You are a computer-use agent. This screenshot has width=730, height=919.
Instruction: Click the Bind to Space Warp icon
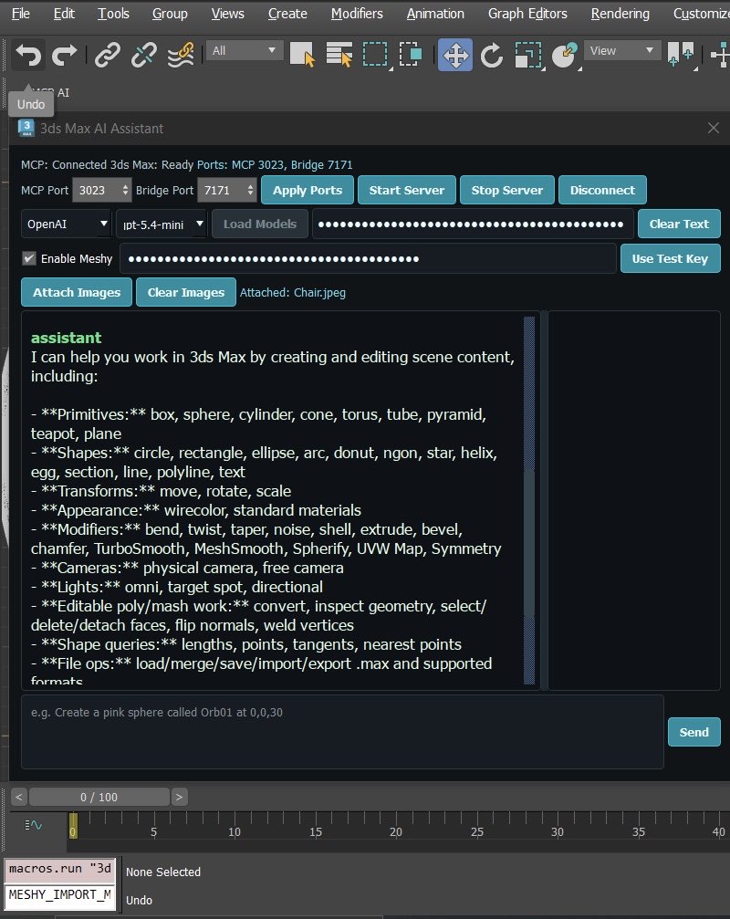(181, 55)
